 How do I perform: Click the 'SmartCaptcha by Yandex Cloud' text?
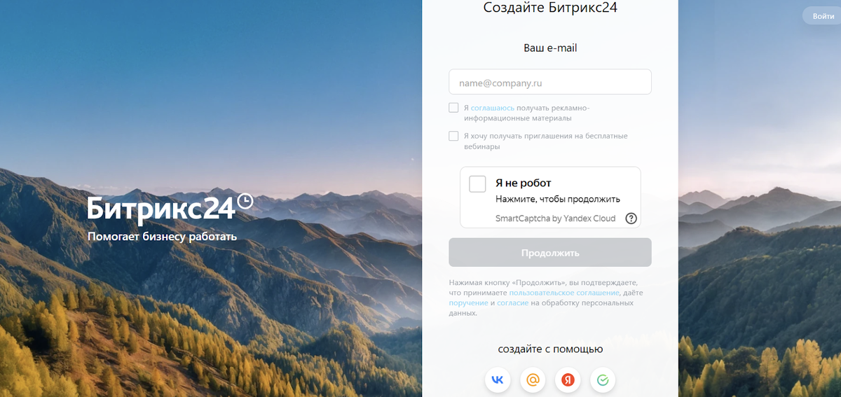click(556, 218)
